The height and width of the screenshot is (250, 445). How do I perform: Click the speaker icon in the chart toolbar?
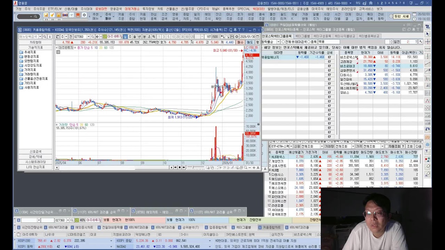click(x=98, y=36)
